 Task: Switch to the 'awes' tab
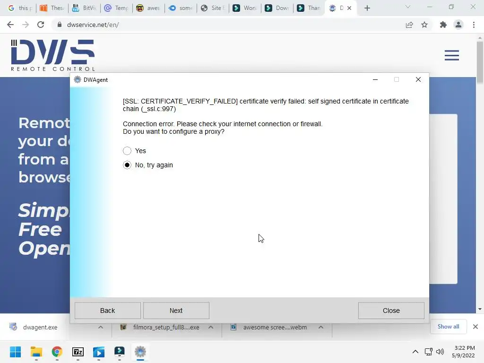click(148, 8)
